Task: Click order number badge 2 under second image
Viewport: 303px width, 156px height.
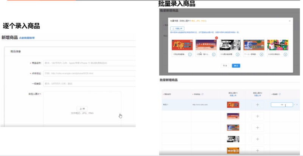Action: (x=214, y=54)
